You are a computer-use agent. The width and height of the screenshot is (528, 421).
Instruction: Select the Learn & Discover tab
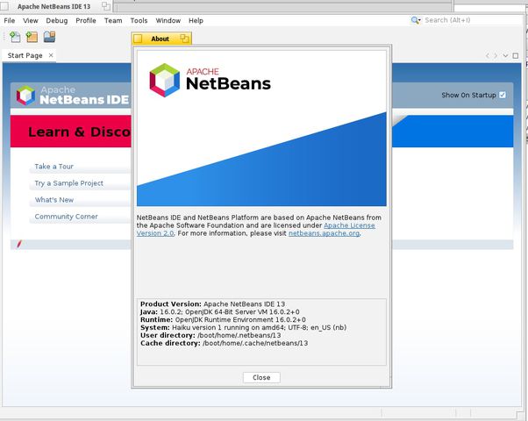71,132
